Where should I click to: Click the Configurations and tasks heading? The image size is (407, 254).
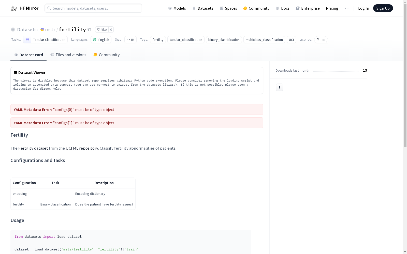click(x=38, y=160)
